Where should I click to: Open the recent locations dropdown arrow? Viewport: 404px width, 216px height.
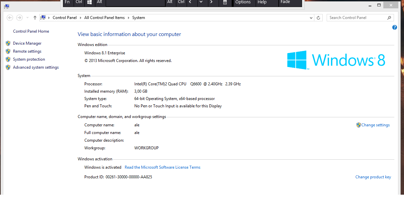(27, 18)
